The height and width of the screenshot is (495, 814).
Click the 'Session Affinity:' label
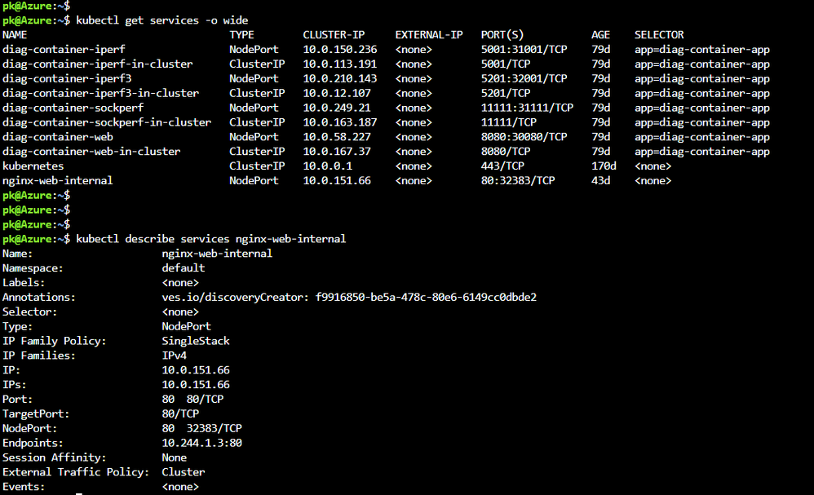(x=55, y=457)
